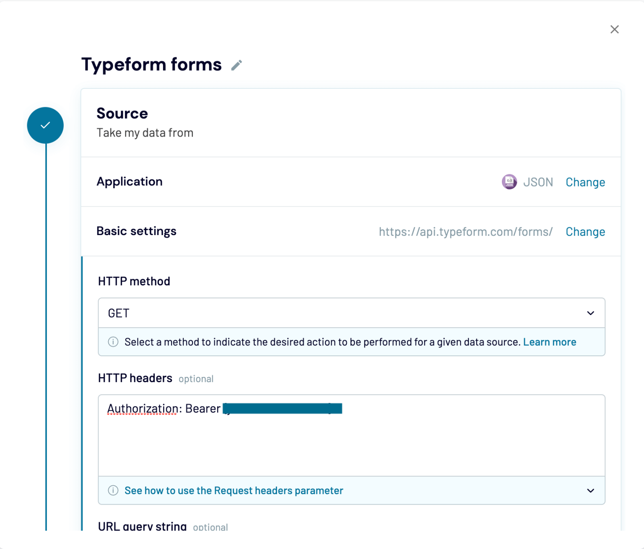Click the info icon in the headers hint bar

[x=113, y=490]
